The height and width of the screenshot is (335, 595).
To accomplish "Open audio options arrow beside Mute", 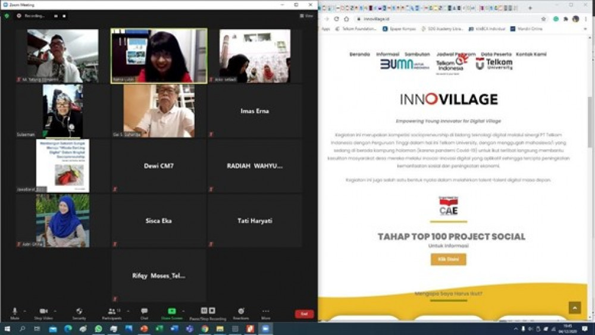I will click(25, 311).
